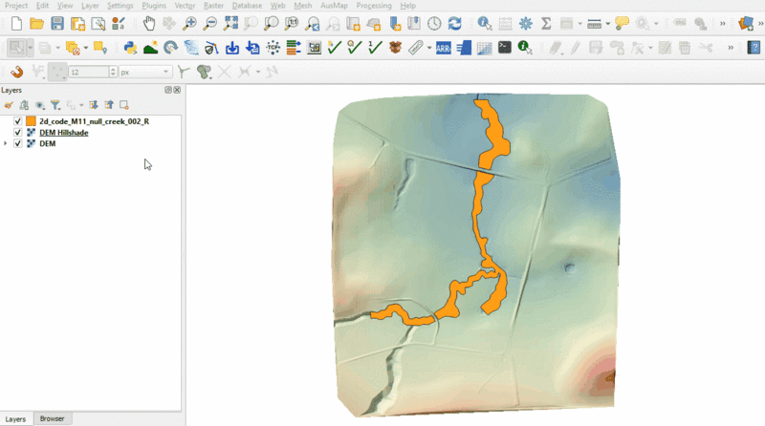765x426 pixels.
Task: Open the Processing Toolbox gear icon
Action: pos(525,23)
